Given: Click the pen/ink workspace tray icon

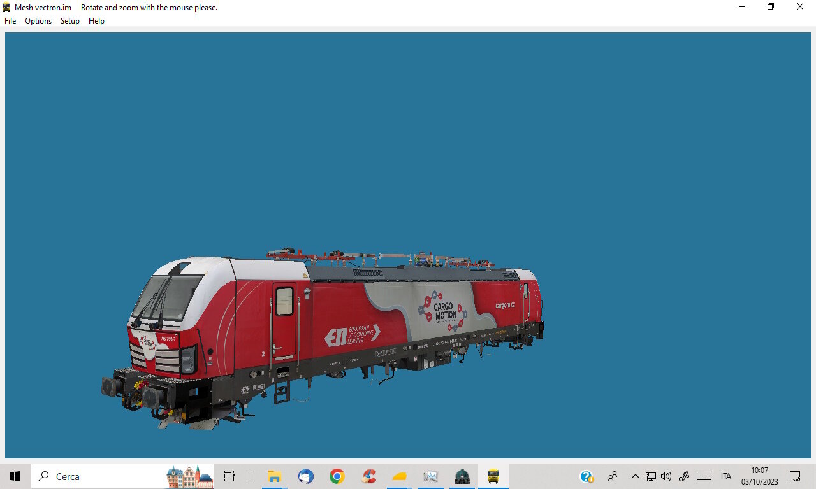Looking at the screenshot, I should pos(684,476).
